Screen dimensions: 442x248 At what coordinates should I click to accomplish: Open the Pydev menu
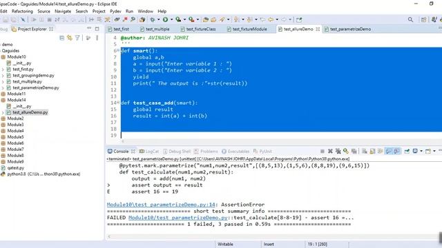[115, 11]
